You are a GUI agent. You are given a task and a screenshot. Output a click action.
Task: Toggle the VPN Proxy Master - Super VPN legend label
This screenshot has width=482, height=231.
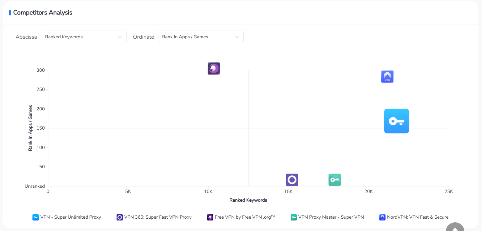tap(331, 217)
